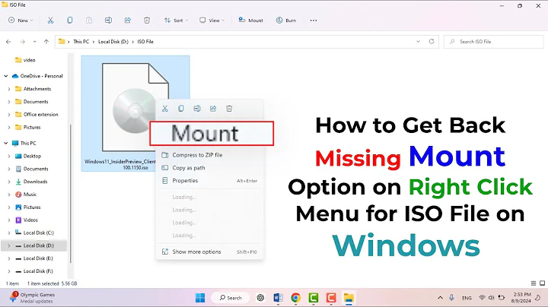The height and width of the screenshot is (307, 548).
Task: Go back with the Back arrow
Action: pyautogui.click(x=8, y=42)
